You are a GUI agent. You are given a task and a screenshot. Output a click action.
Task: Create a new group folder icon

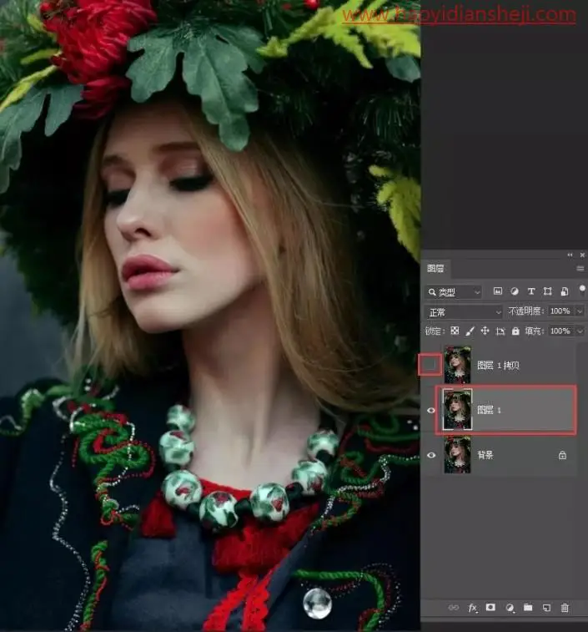click(528, 607)
